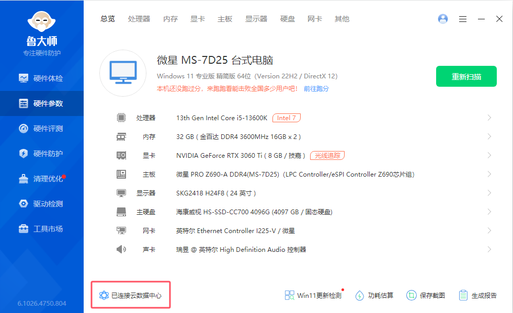
Task: Click the 海康威视 HS-SSD-CC700 disk text
Action: pos(254,212)
